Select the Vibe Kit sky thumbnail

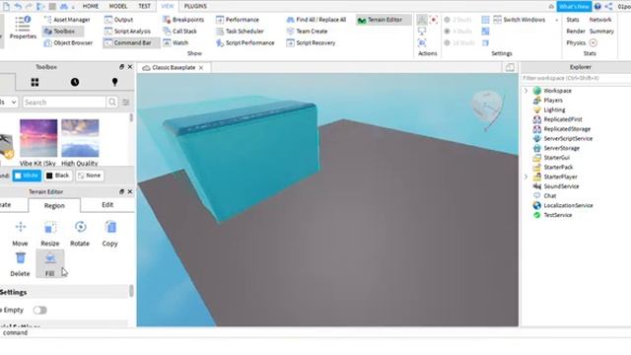click(x=38, y=138)
